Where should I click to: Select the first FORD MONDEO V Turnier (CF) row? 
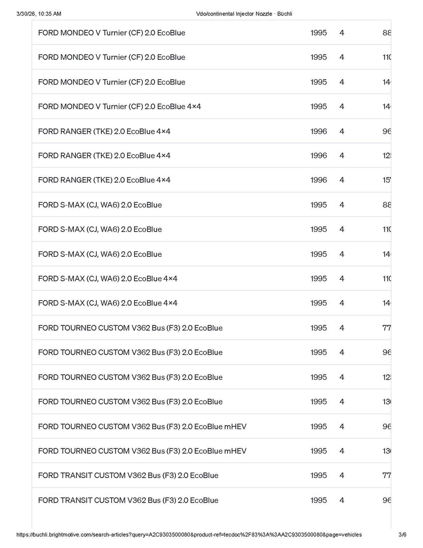[211, 33]
